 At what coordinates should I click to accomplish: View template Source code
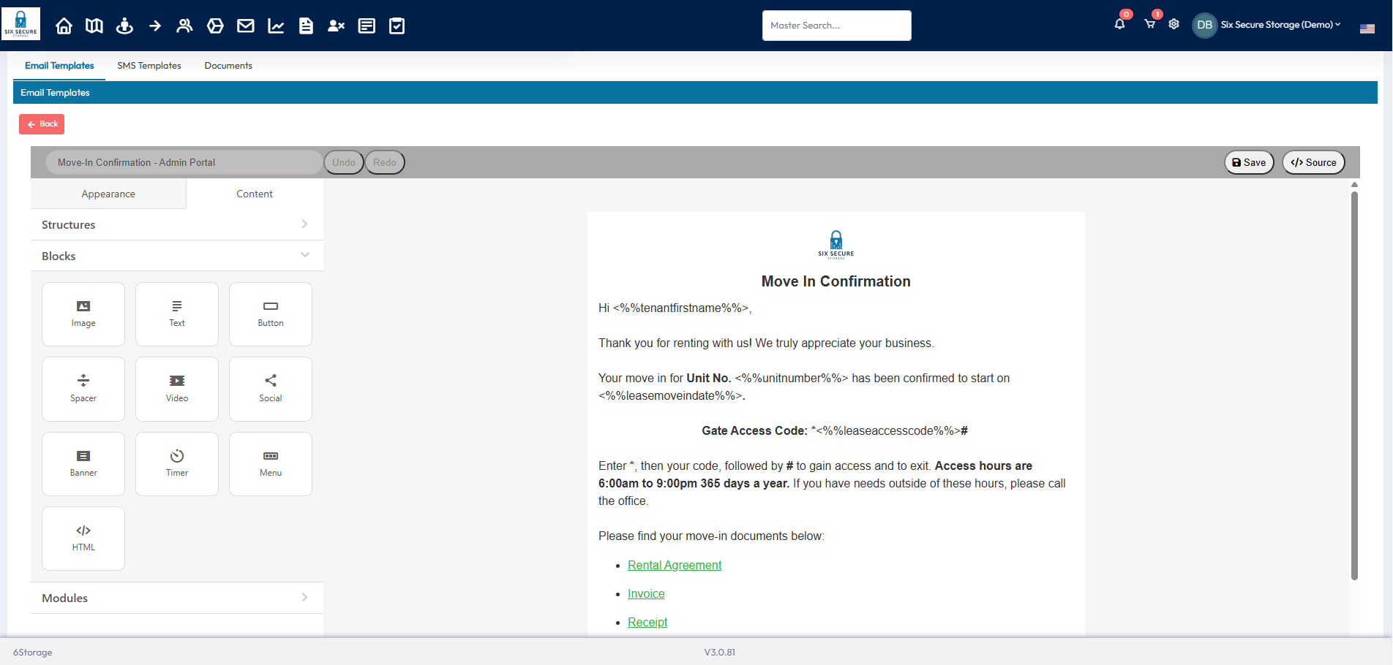[x=1313, y=162]
